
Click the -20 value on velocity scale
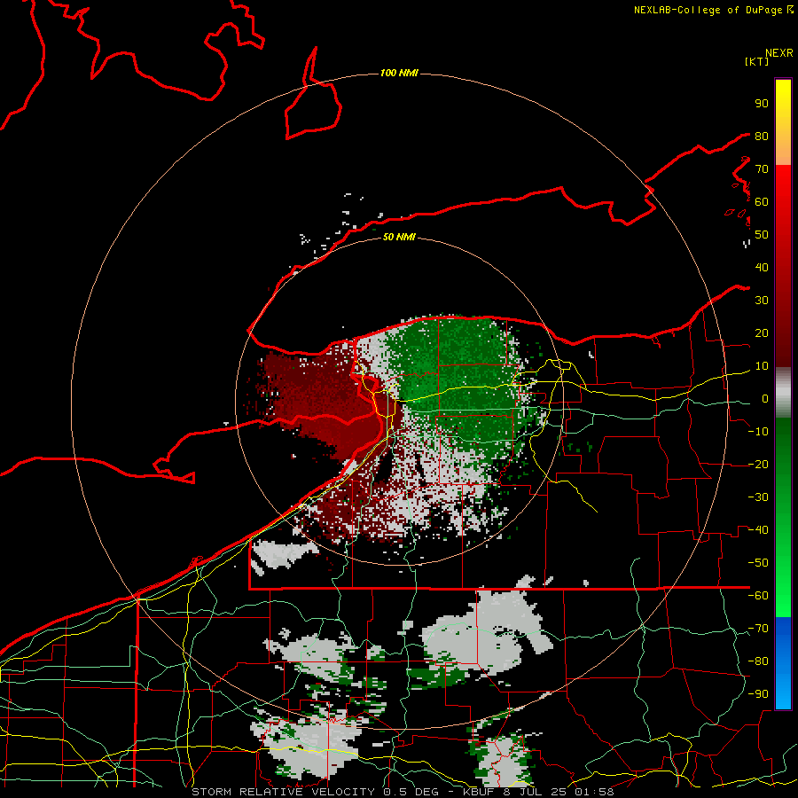click(758, 465)
